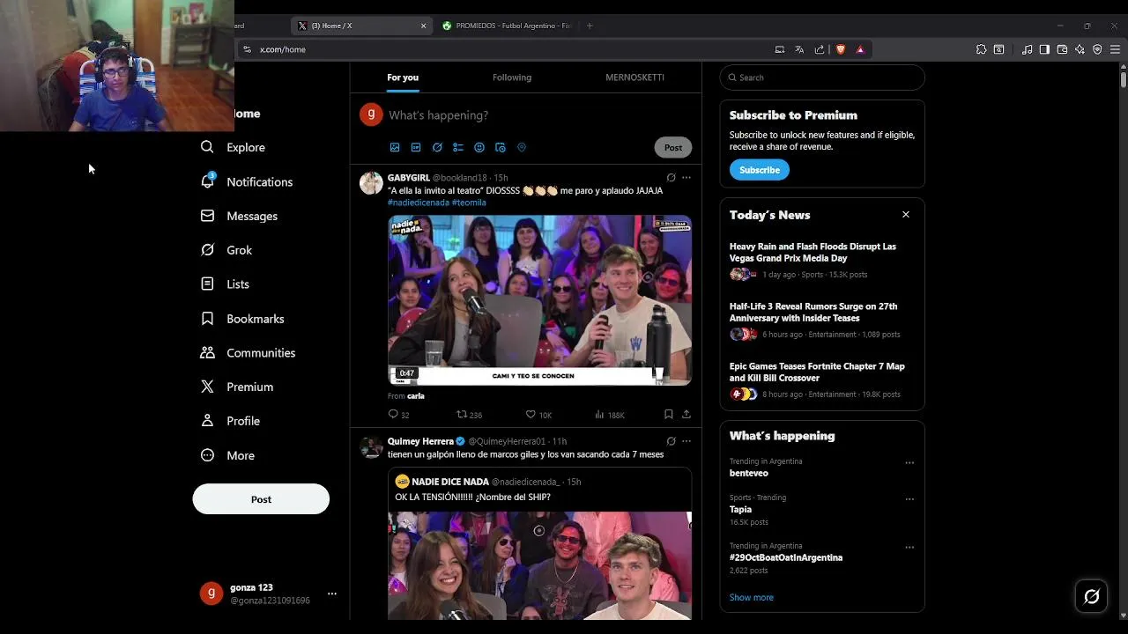This screenshot has height=634, width=1128.
Task: Open Profile in sidebar
Action: 230,421
